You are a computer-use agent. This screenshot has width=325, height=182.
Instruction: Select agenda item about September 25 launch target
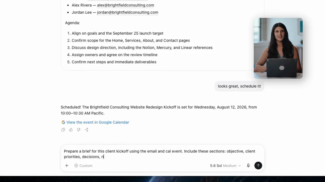click(117, 33)
